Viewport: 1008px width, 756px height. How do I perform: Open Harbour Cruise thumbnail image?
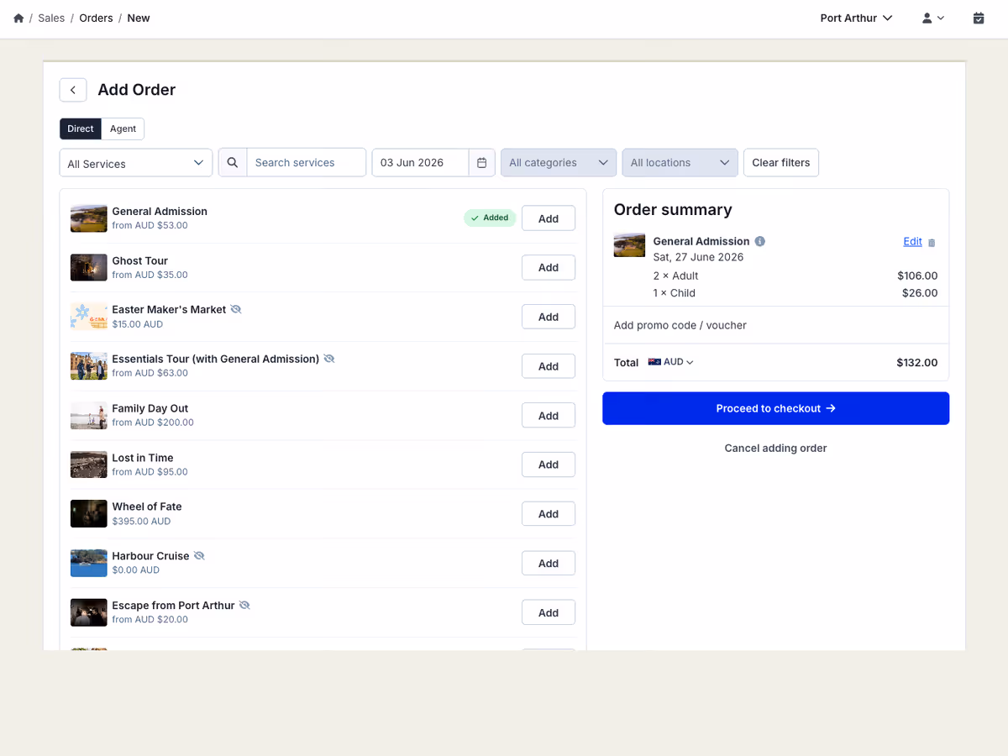(x=88, y=563)
